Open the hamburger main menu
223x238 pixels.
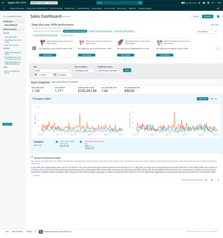tap(3, 3)
